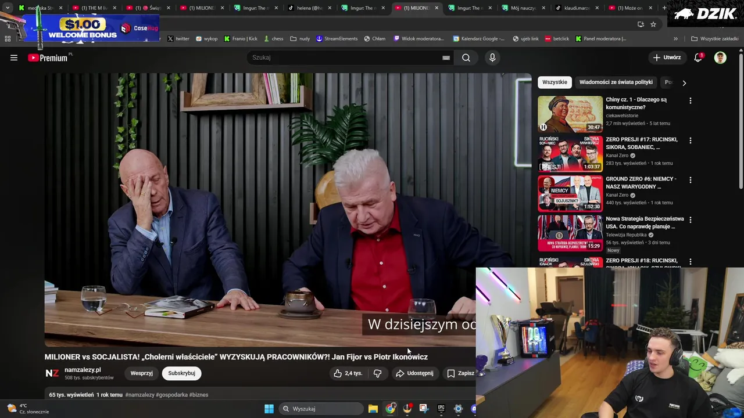Open Settings gear on taskbar

tap(458, 409)
